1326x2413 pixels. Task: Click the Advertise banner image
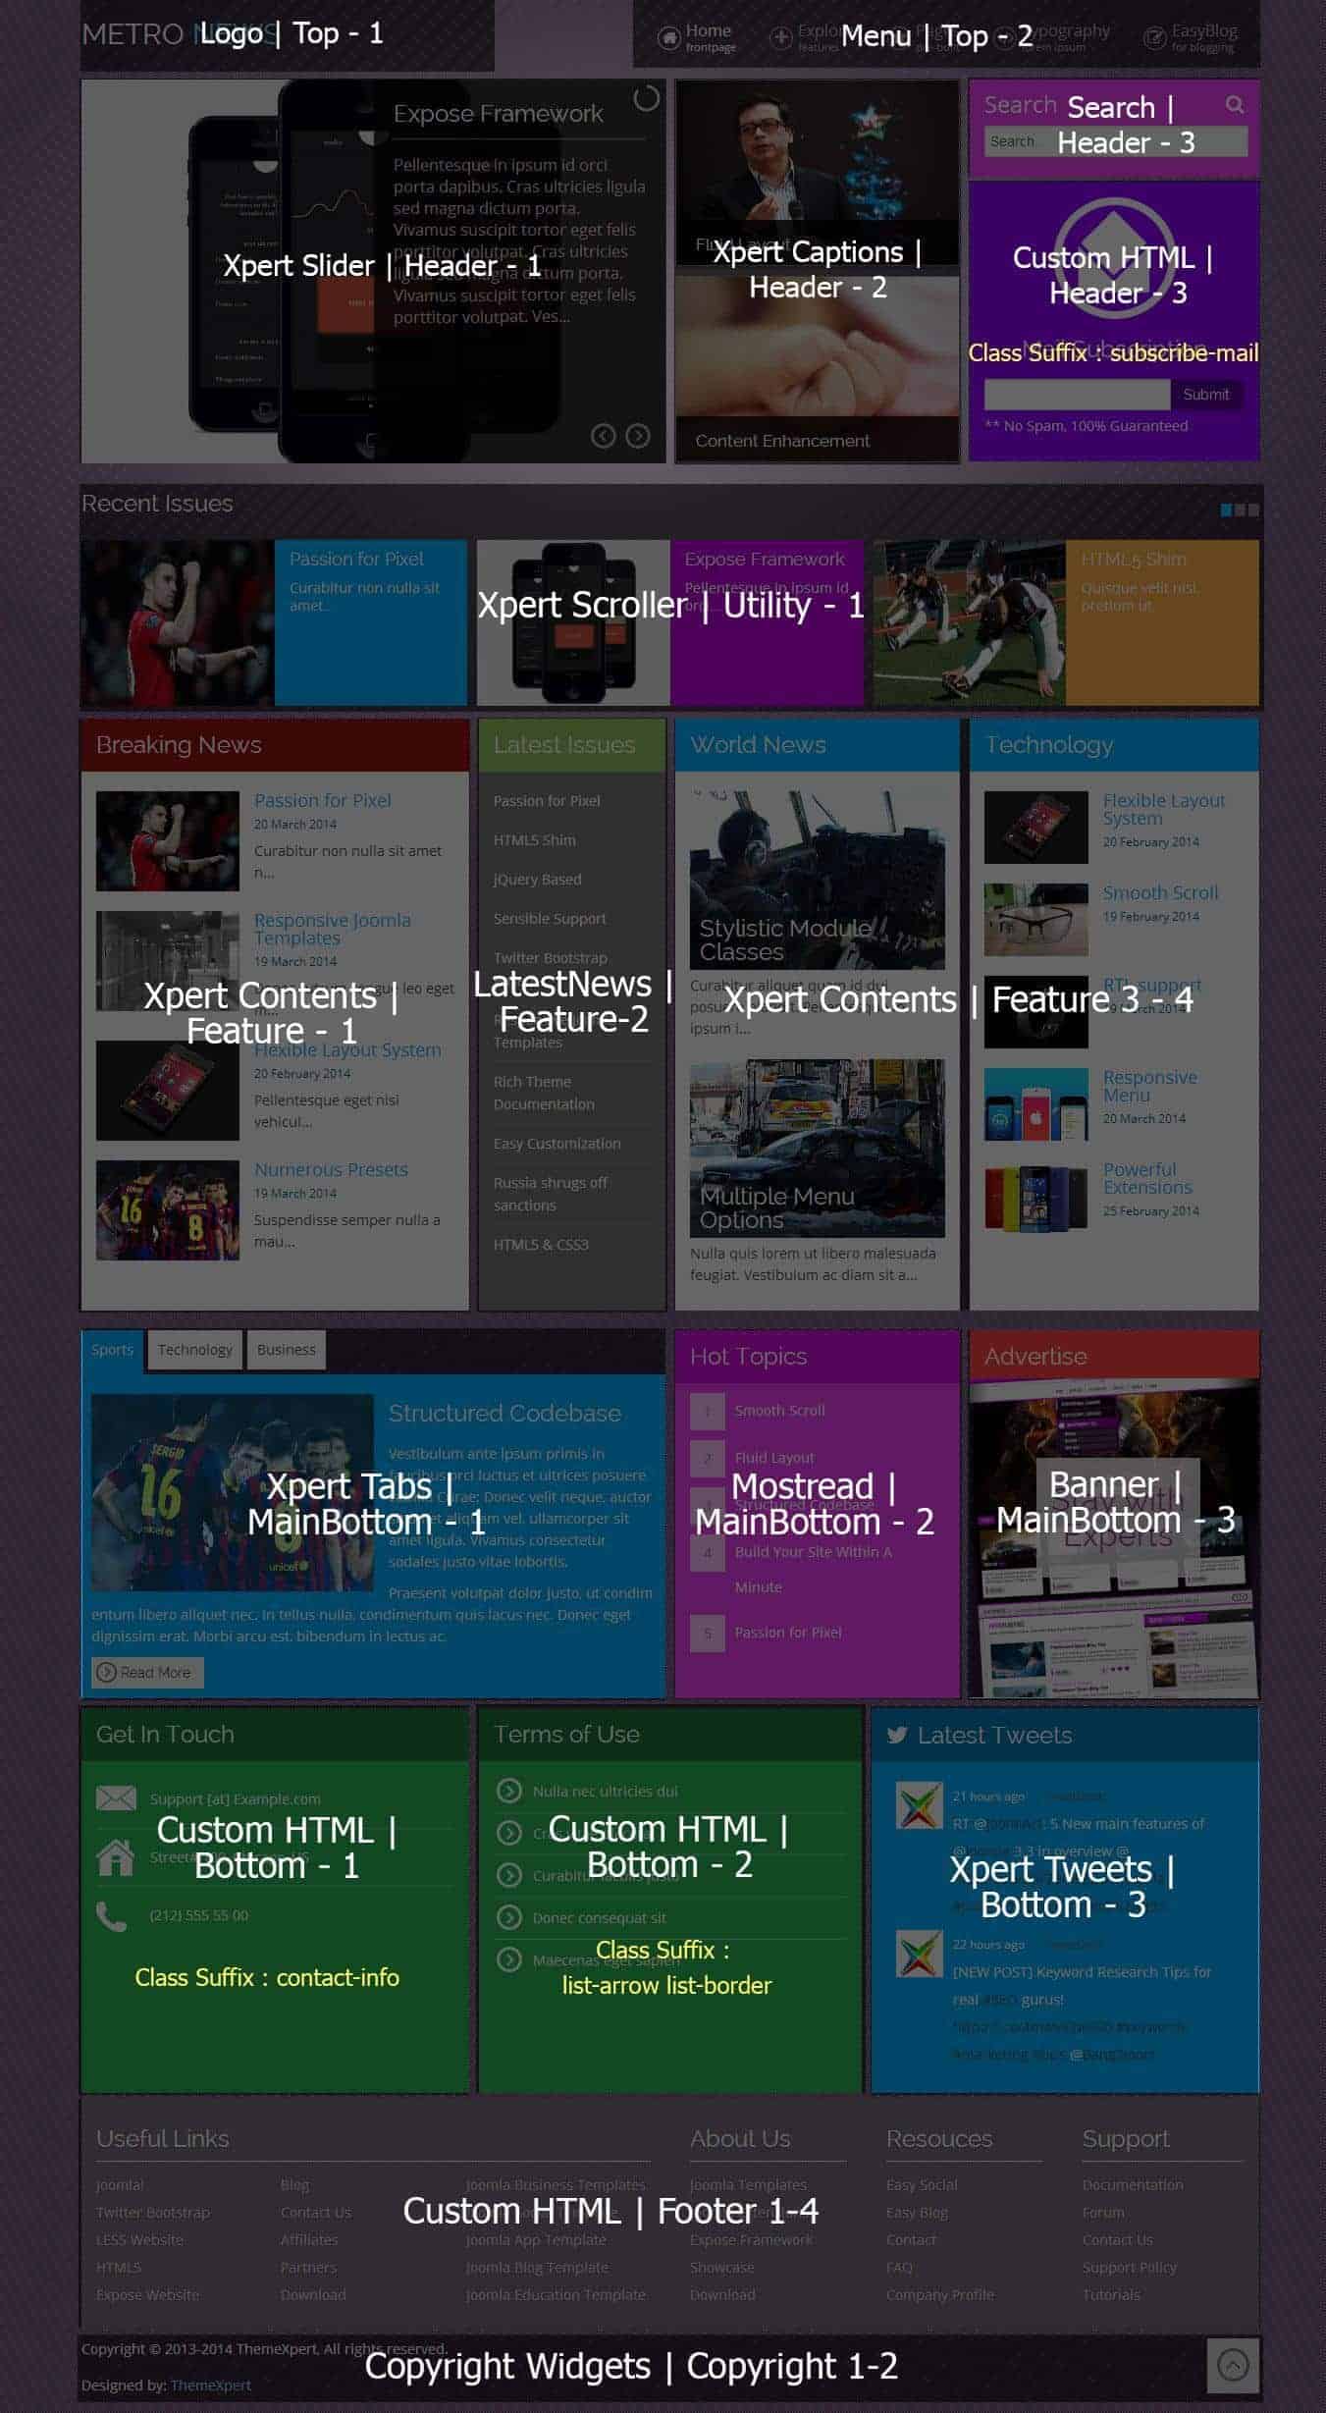tap(1113, 1537)
